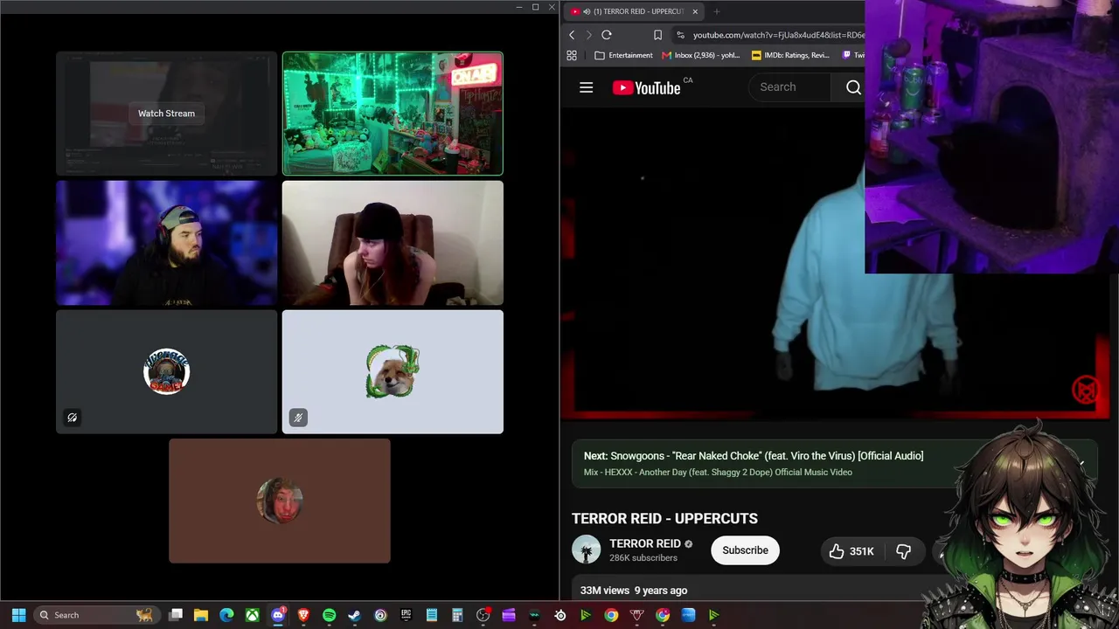Open Brave browser from the taskbar
The width and height of the screenshot is (1119, 629).
[303, 615]
